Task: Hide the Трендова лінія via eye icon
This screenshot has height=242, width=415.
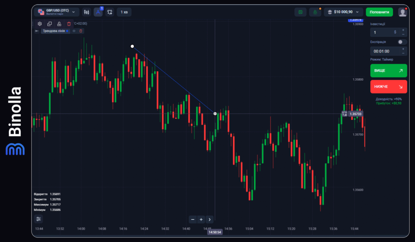Action: 74,31
